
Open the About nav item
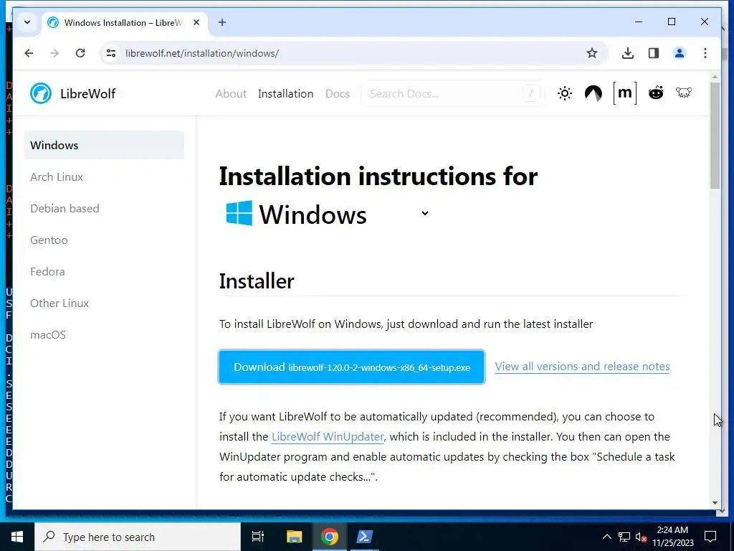point(231,94)
